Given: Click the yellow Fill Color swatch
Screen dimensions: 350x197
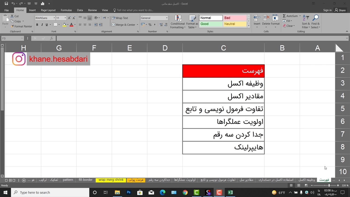Looking at the screenshot, I should tap(64, 25).
